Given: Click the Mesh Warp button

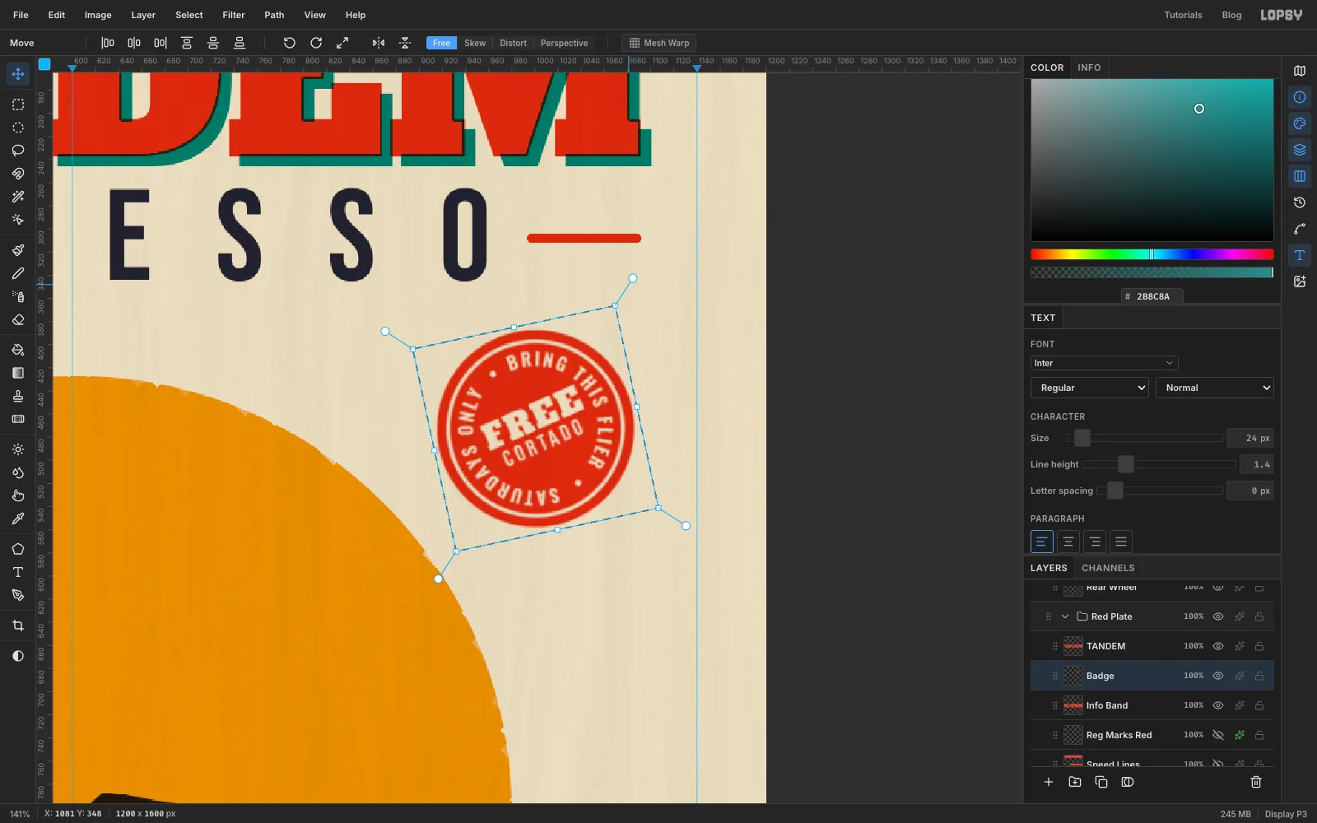Looking at the screenshot, I should click(659, 43).
